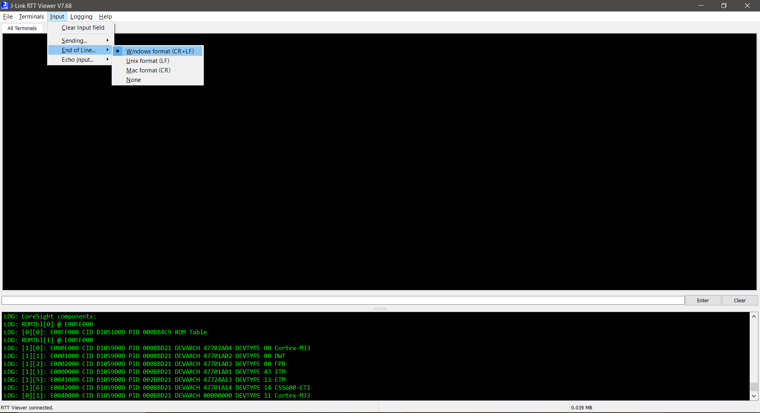Click the log panel scrollbar thumb
The width and height of the screenshot is (760, 413).
(x=754, y=387)
